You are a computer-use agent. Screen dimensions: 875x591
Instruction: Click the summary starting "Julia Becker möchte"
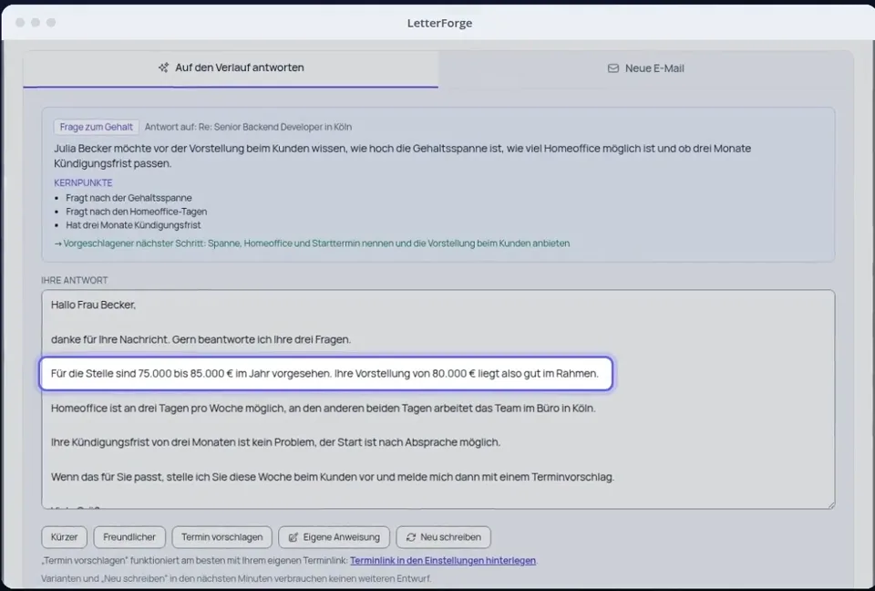click(x=402, y=156)
